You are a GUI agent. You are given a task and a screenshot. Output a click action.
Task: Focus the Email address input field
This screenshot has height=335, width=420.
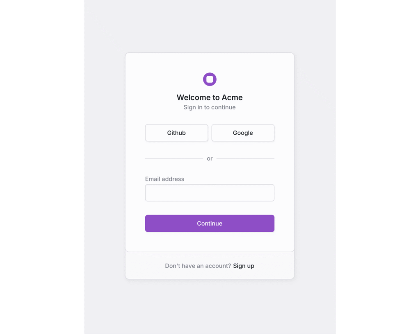[210, 193]
